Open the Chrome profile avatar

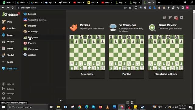187,8
